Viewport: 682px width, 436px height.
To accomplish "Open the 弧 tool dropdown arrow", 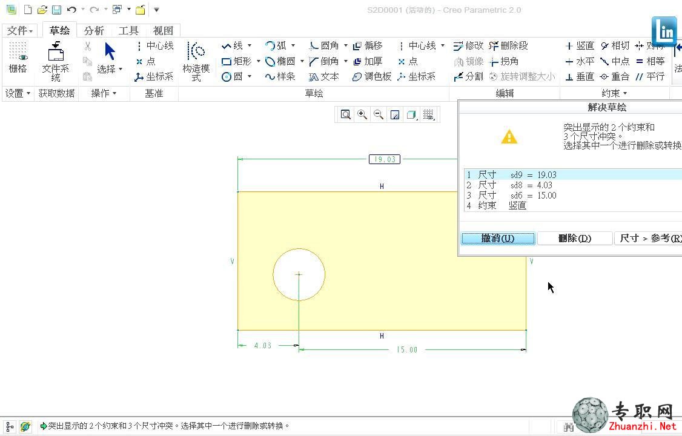I will pyautogui.click(x=293, y=45).
